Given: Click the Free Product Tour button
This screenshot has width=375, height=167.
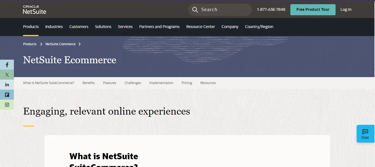Looking at the screenshot, I should [x=313, y=10].
